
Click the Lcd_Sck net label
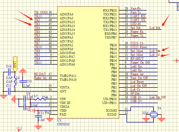coord(155,28)
